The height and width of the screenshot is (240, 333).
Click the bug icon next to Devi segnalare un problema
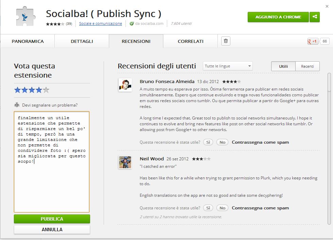[17, 105]
